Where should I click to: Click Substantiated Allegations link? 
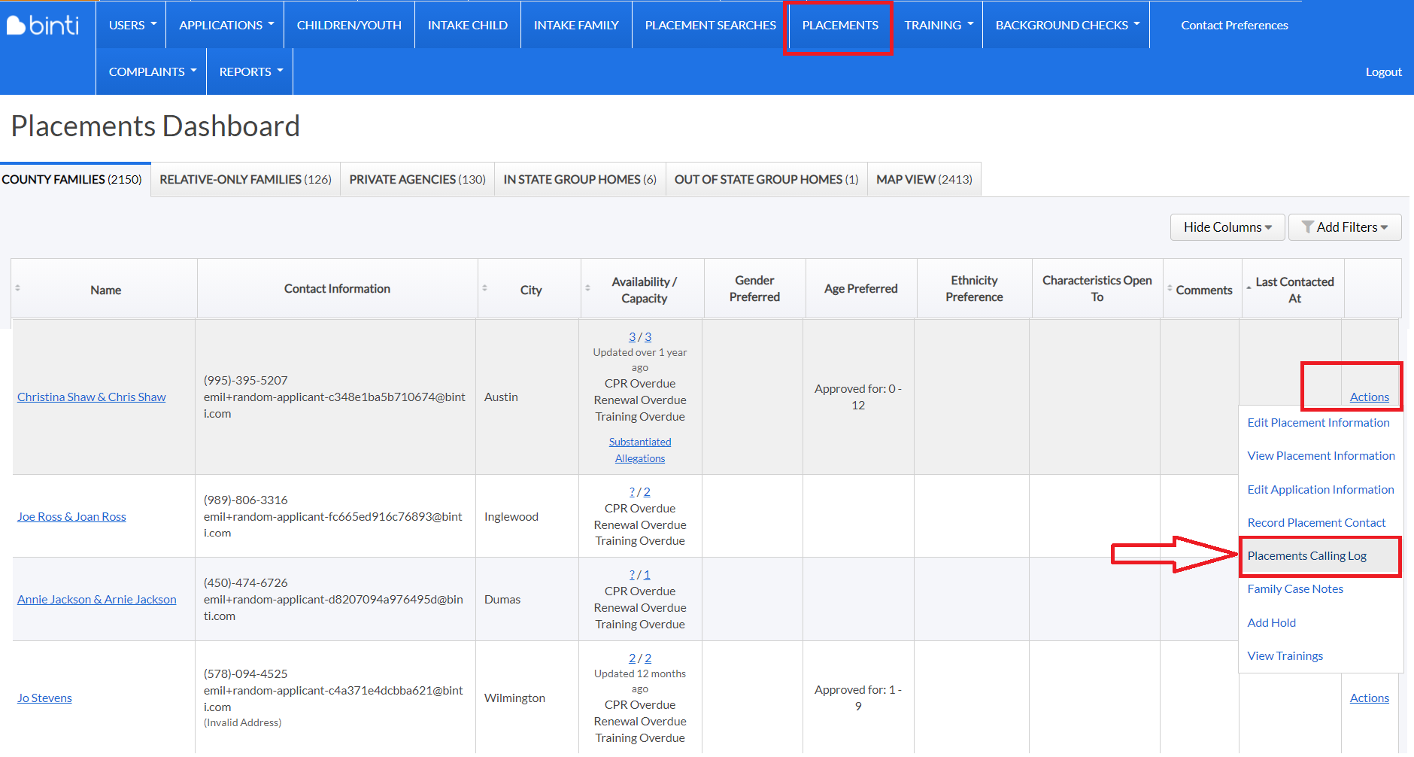tap(640, 450)
